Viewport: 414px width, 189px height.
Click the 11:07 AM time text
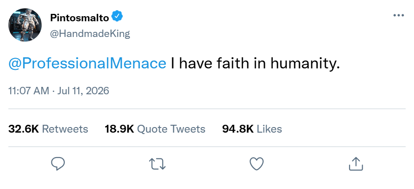(x=29, y=91)
